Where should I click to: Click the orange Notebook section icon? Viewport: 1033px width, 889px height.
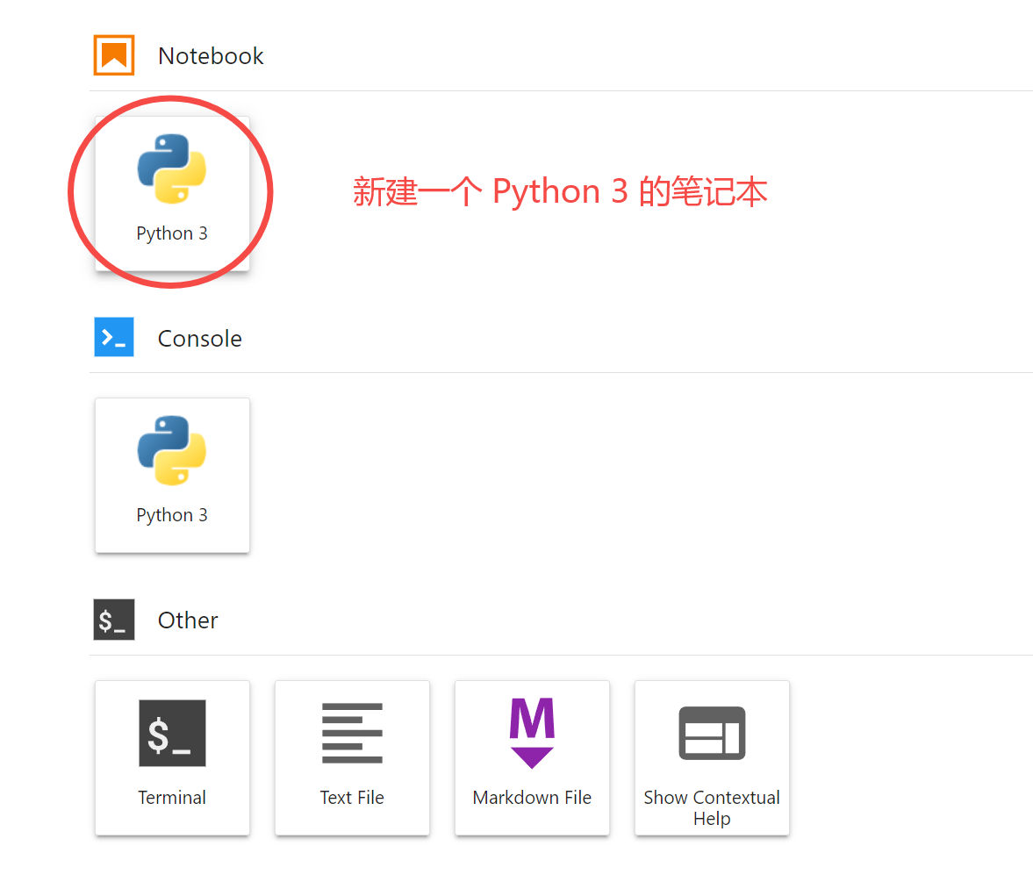click(114, 55)
